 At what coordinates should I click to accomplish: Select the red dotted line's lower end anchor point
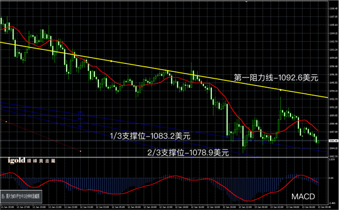[81, 151]
